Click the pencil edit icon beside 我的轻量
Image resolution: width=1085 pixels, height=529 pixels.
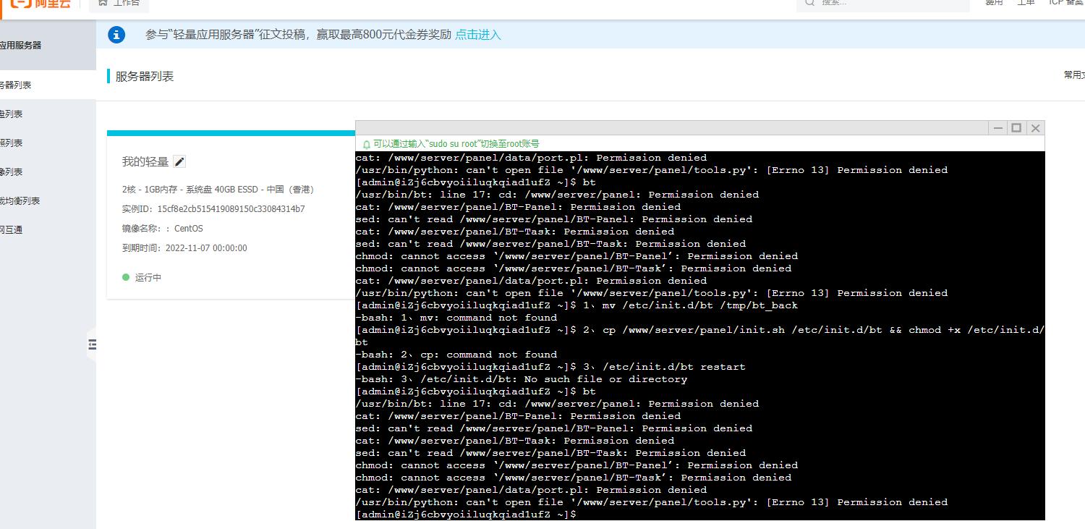(180, 162)
